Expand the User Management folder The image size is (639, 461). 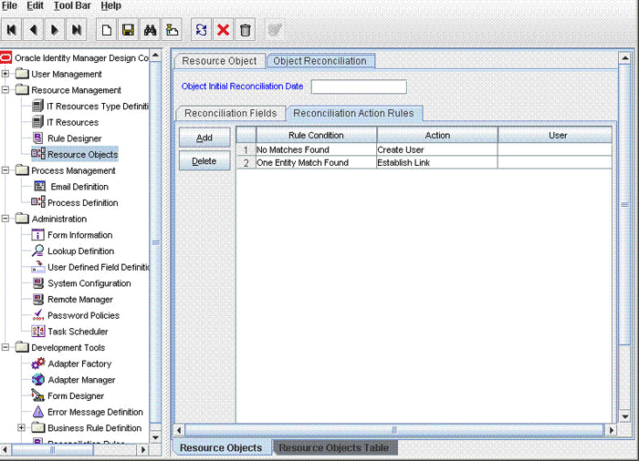point(5,74)
